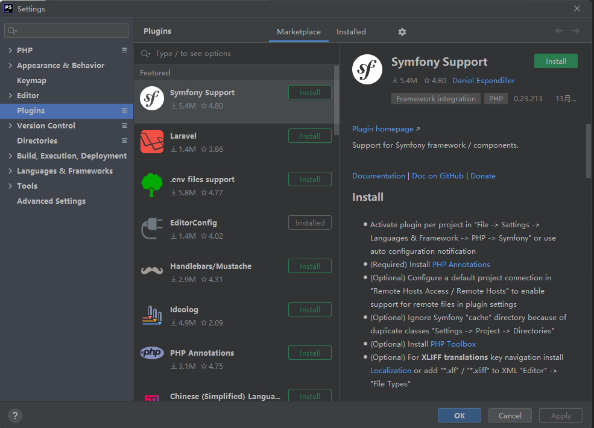This screenshot has height=428, width=594.
Task: Cancel the Settings dialog
Action: click(510, 415)
